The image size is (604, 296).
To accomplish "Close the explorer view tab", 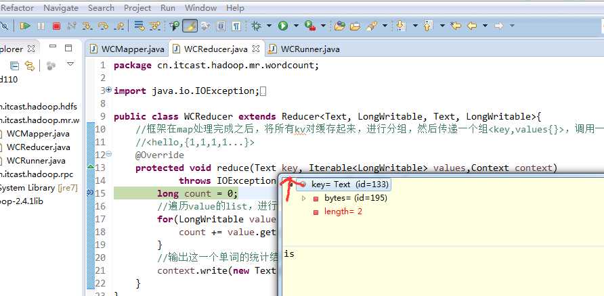I will point(31,49).
